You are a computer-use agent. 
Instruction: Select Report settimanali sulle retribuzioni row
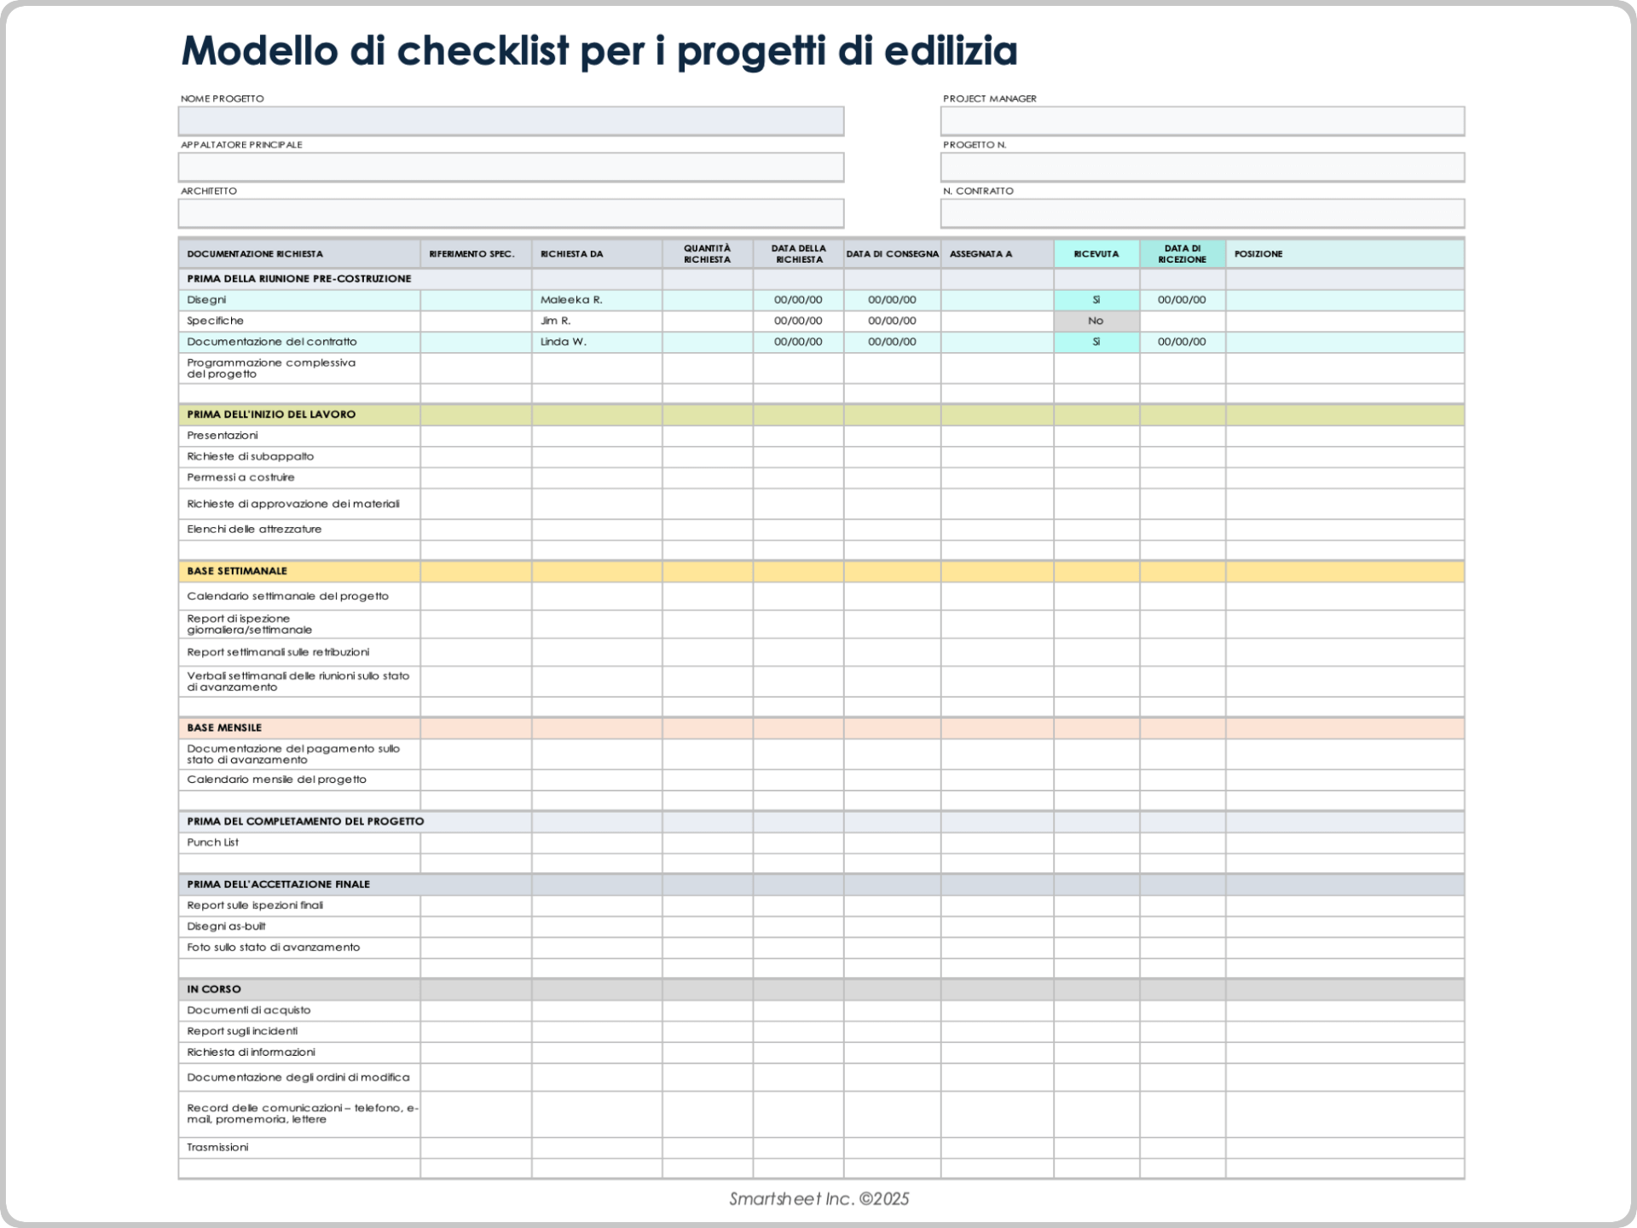[821, 652]
